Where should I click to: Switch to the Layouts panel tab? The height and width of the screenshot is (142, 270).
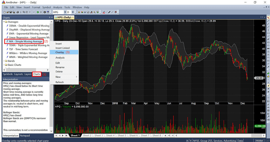click(x=18, y=74)
